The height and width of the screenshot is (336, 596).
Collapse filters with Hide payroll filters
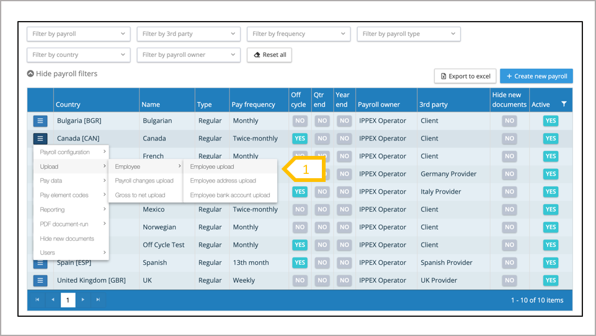(x=62, y=74)
